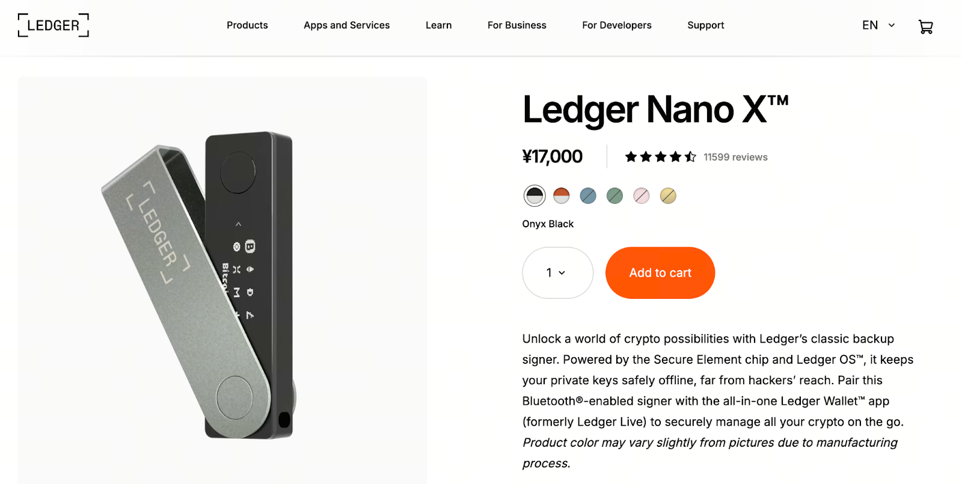Open the shopping cart icon

(925, 26)
